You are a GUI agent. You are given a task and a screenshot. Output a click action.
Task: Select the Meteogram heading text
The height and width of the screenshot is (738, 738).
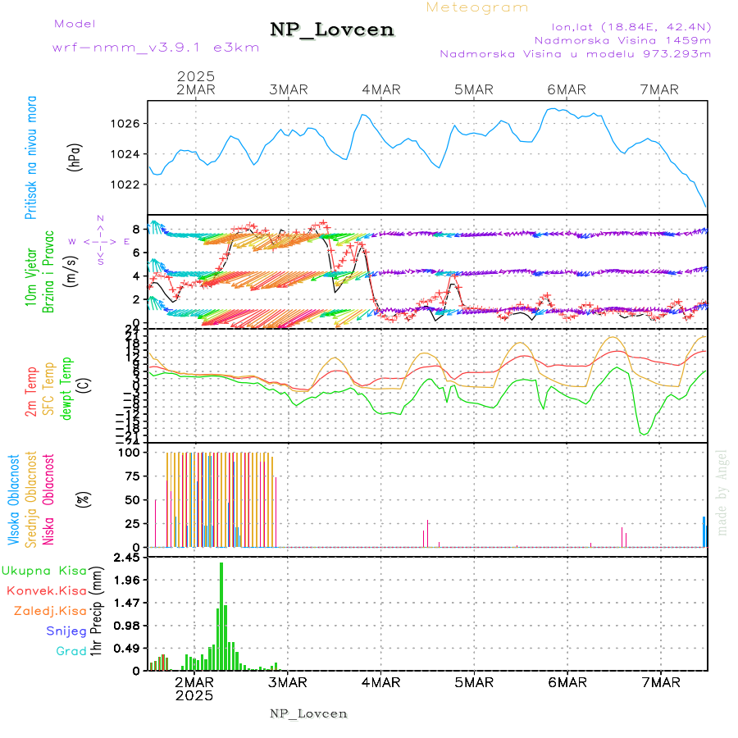point(477,7)
